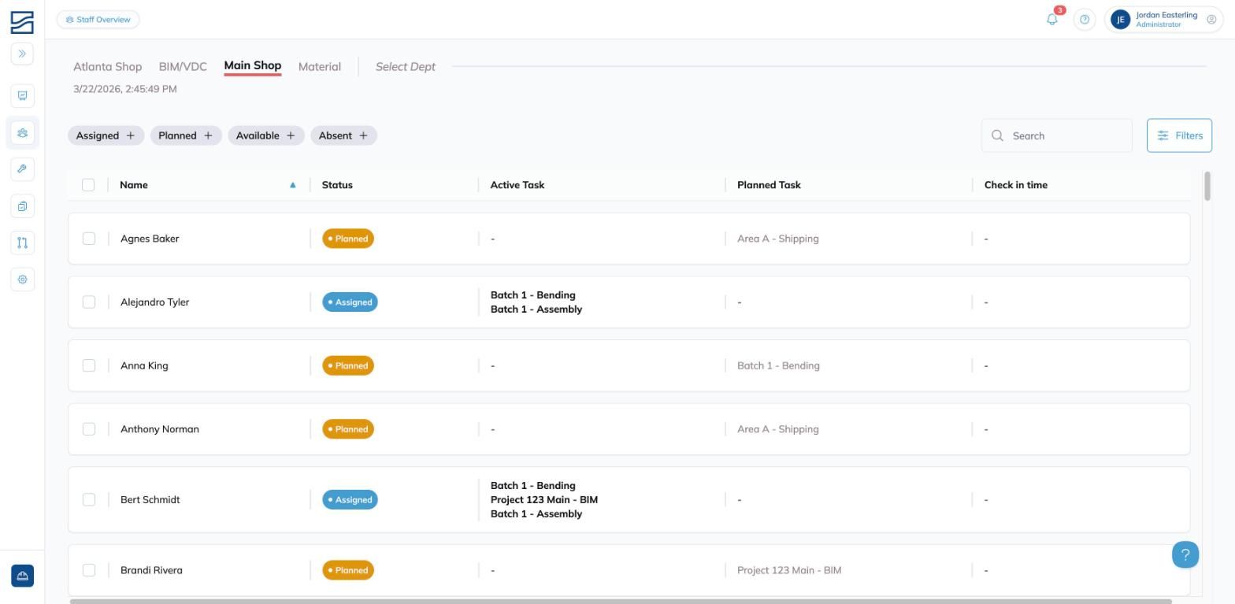Click Agnes Baker's Planned status badge
The width and height of the screenshot is (1235, 604).
[x=348, y=239]
